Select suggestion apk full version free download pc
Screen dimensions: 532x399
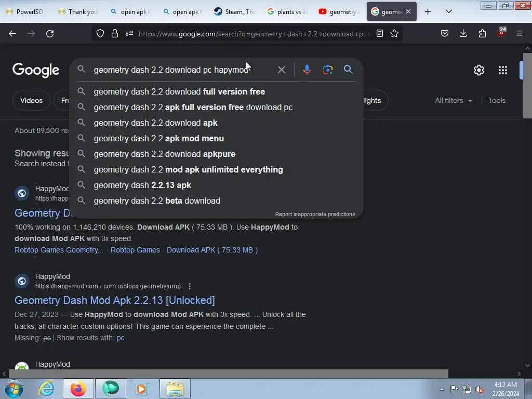(217, 107)
